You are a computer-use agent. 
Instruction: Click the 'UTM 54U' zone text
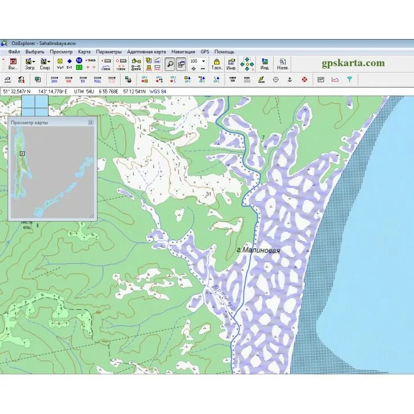(x=84, y=92)
